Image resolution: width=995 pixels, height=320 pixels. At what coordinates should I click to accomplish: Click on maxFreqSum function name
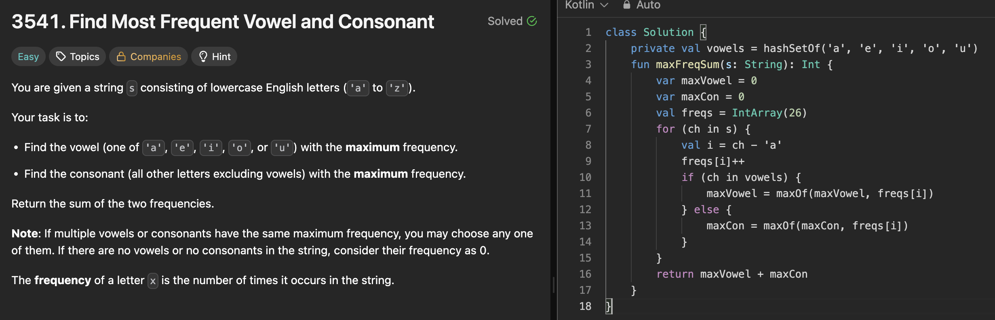687,64
